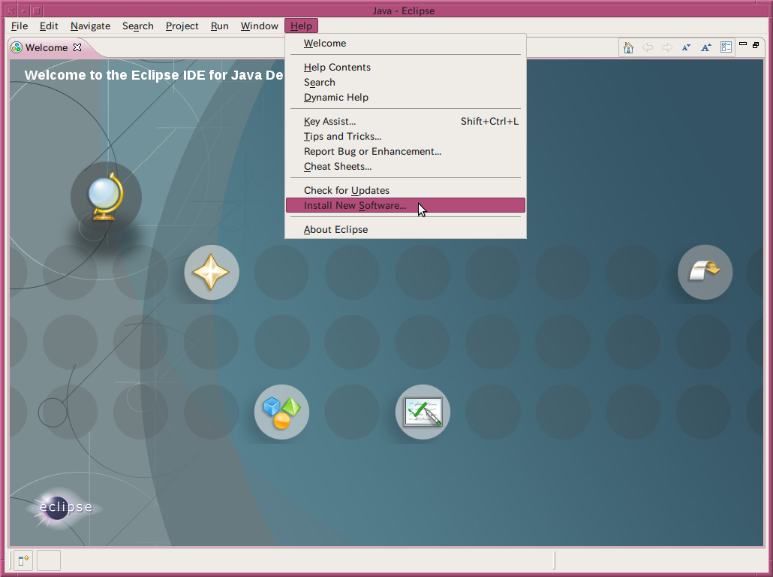Open the Edit menu
The width and height of the screenshot is (773, 577).
coord(49,26)
